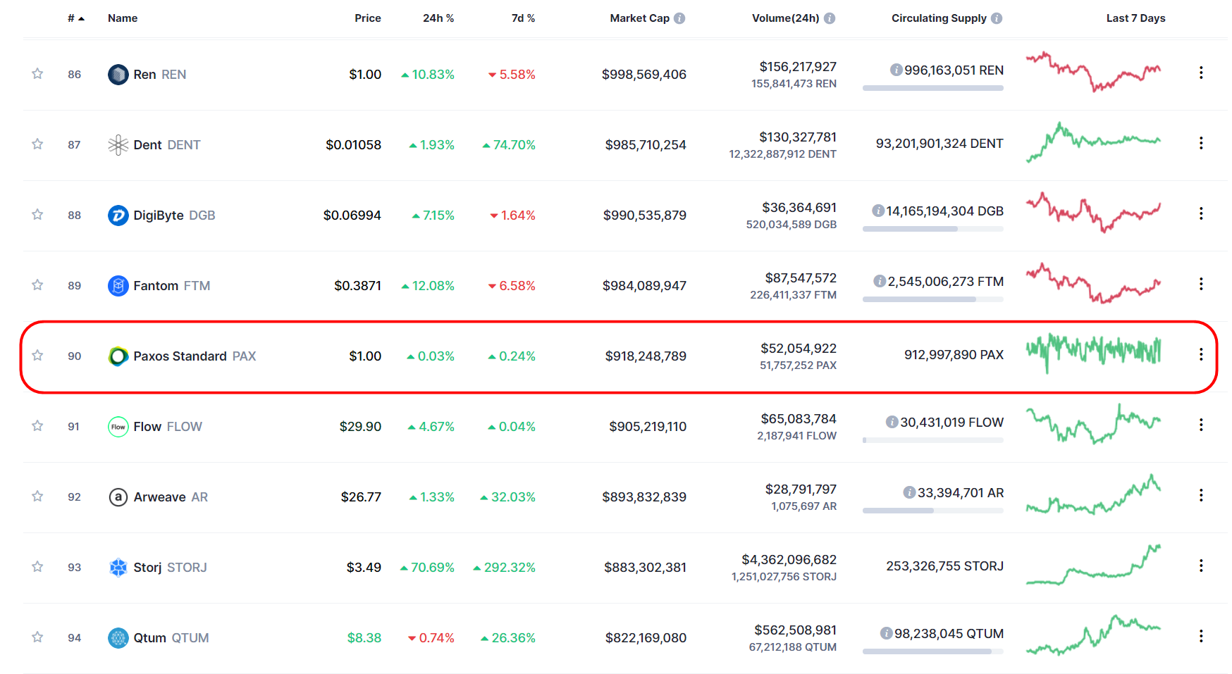The width and height of the screenshot is (1232, 674).
Task: Open the more options menu for Paxos Standard
Action: (x=1201, y=354)
